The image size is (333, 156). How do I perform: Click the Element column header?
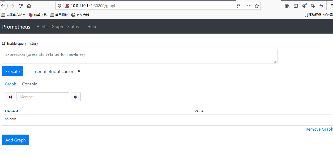click(11, 111)
